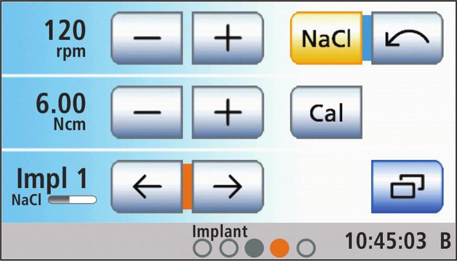This screenshot has width=457, height=261.
Task: Click the Impl 1 program label
Action: coord(52,179)
